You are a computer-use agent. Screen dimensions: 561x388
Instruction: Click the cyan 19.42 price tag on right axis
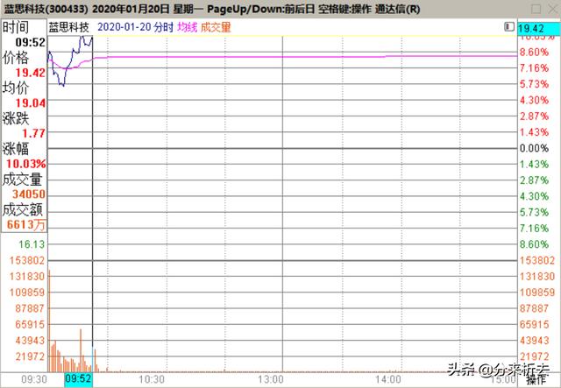pyautogui.click(x=538, y=31)
